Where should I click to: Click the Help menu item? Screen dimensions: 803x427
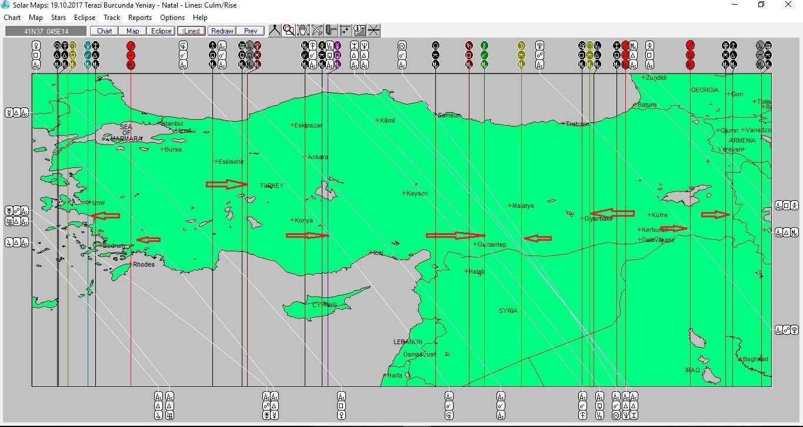(200, 18)
